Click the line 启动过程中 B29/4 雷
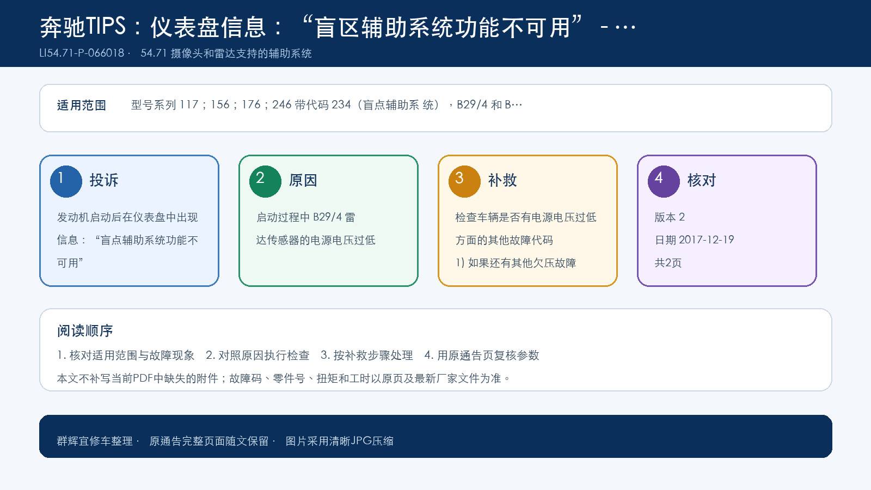 (x=305, y=217)
